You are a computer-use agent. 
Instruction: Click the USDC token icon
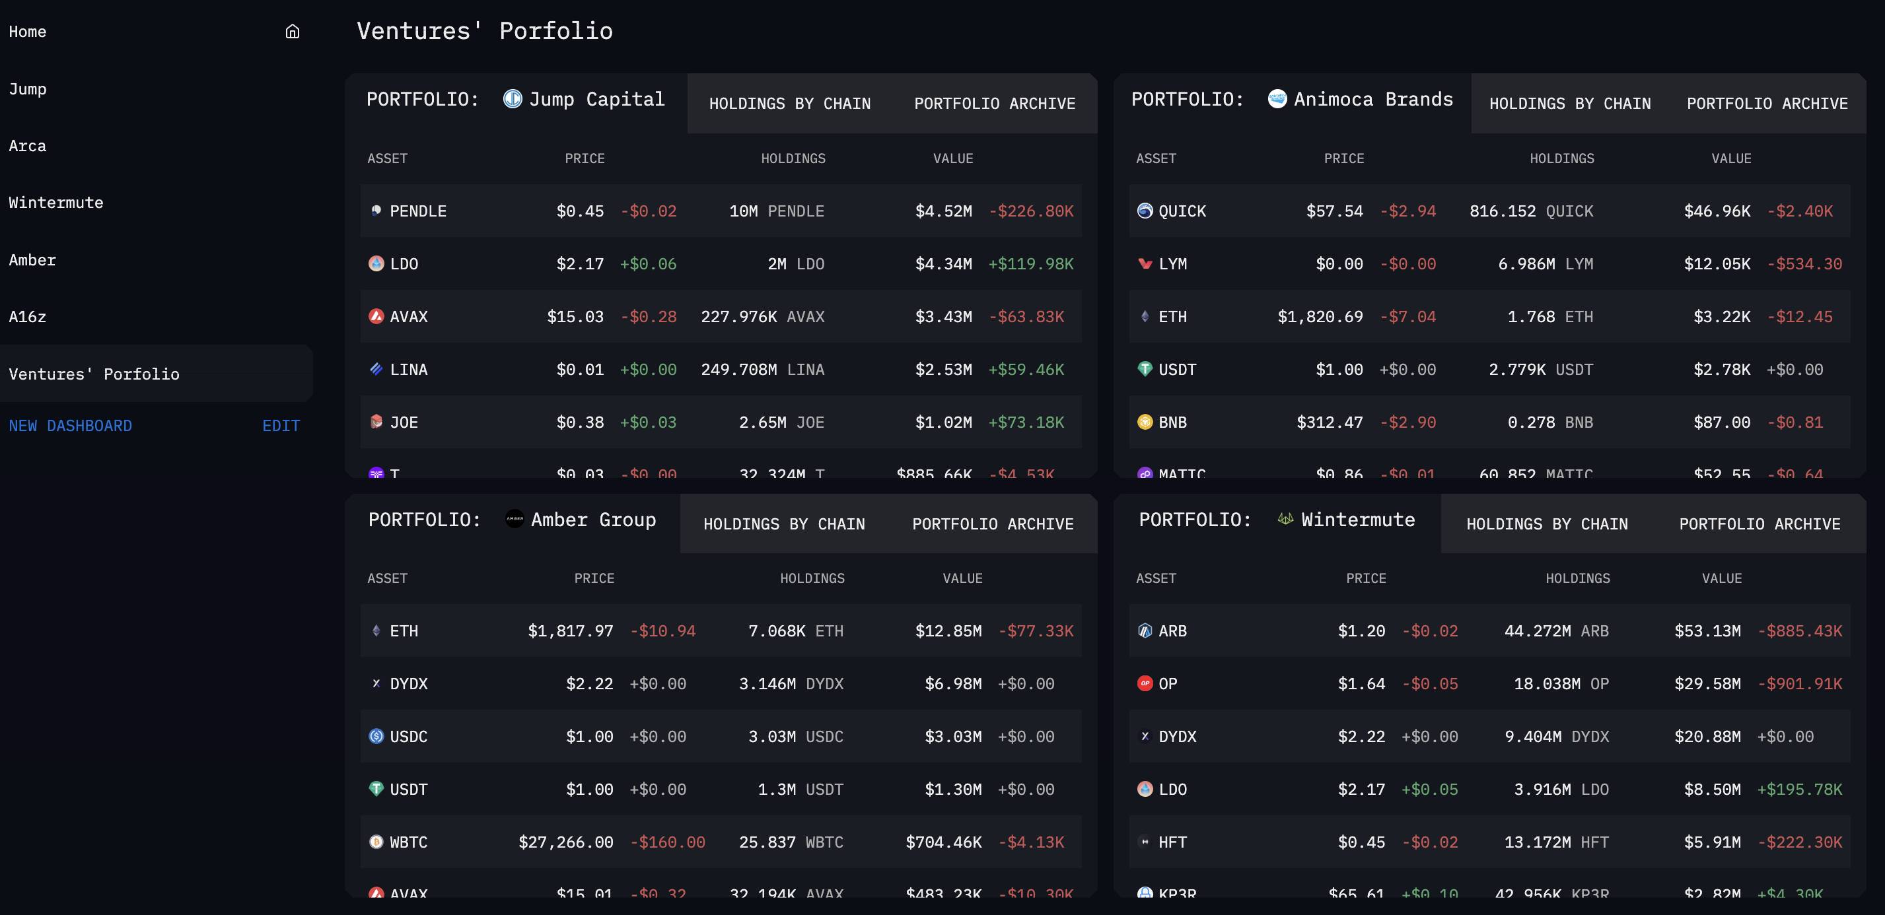pyautogui.click(x=376, y=736)
